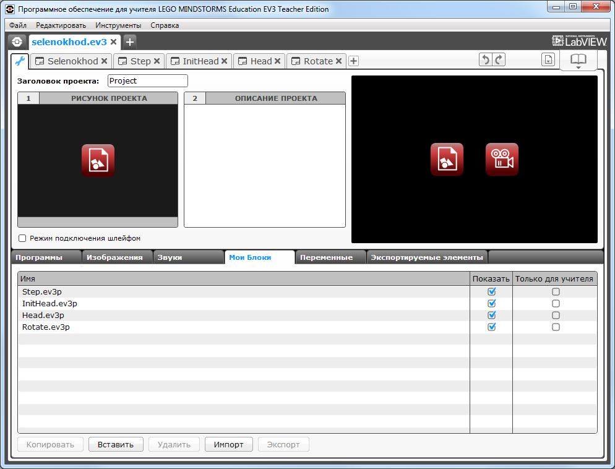Image resolution: width=615 pixels, height=469 pixels.
Task: Close the InitHead program tab
Action: 225,61
